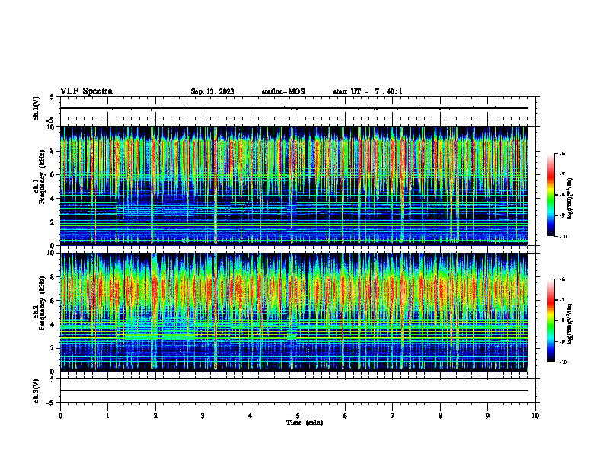Screen dimensions: 603x466
Task: Click the ch.1 colorbar log(PSD) unit label
Action: pos(570,199)
